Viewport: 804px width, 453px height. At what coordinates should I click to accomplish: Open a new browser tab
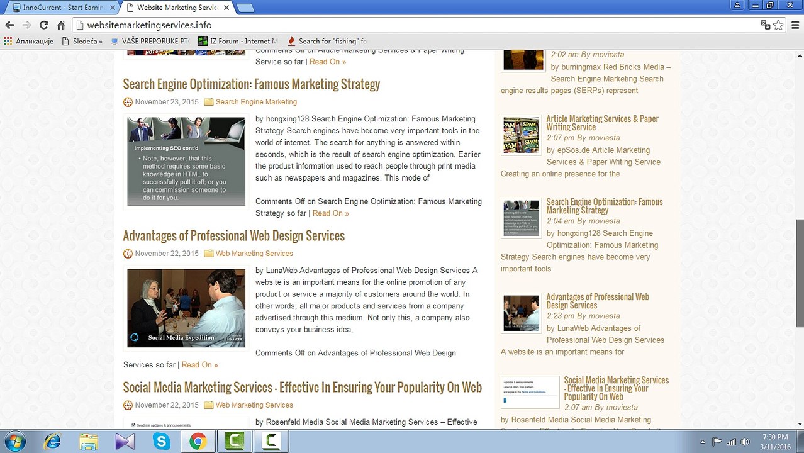coord(245,8)
